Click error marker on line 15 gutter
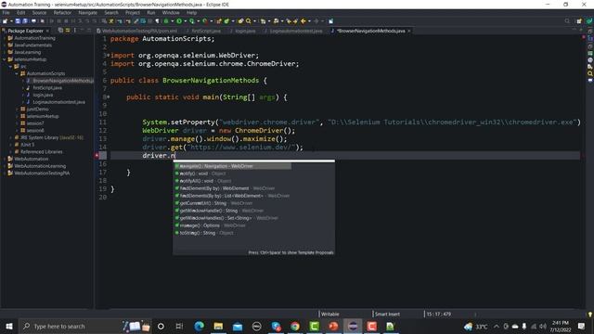The image size is (594, 334). (x=97, y=155)
